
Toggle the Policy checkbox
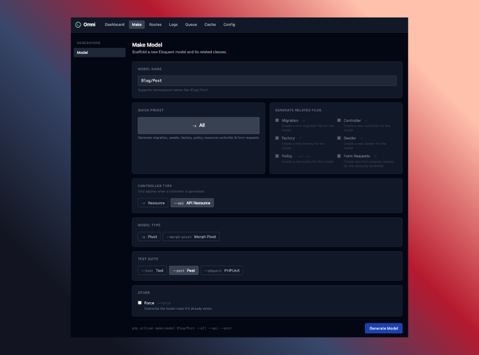tap(277, 156)
